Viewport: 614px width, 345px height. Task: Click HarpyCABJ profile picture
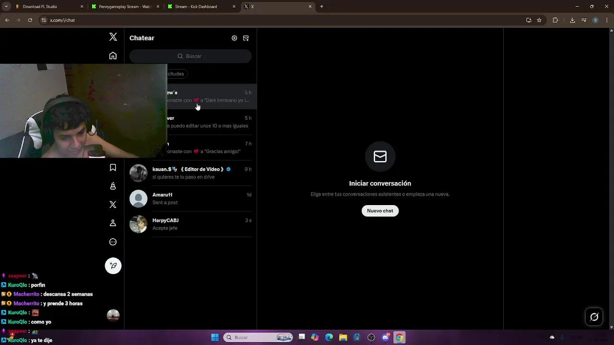[138, 224]
